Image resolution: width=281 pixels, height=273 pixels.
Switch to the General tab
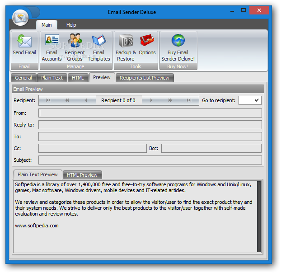click(23, 78)
